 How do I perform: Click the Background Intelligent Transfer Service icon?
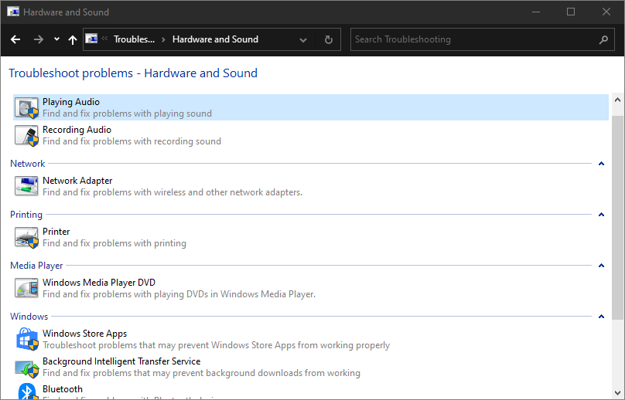[26, 367]
